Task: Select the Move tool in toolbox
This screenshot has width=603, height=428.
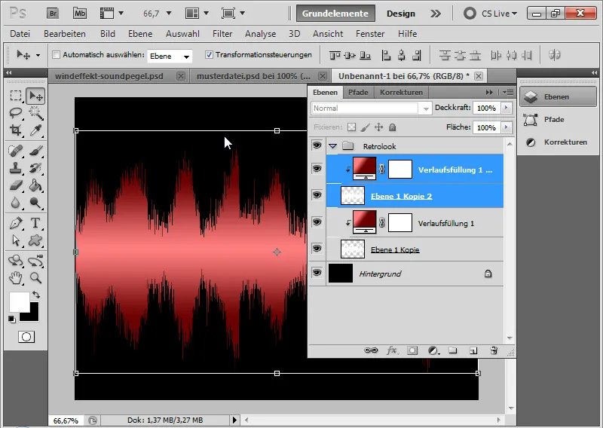Action: coord(35,96)
